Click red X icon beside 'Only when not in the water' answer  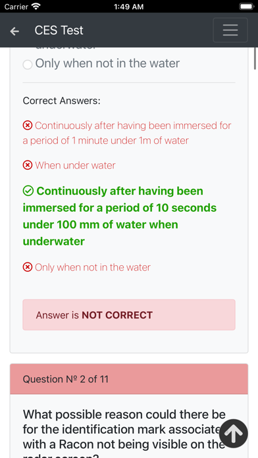click(28, 267)
